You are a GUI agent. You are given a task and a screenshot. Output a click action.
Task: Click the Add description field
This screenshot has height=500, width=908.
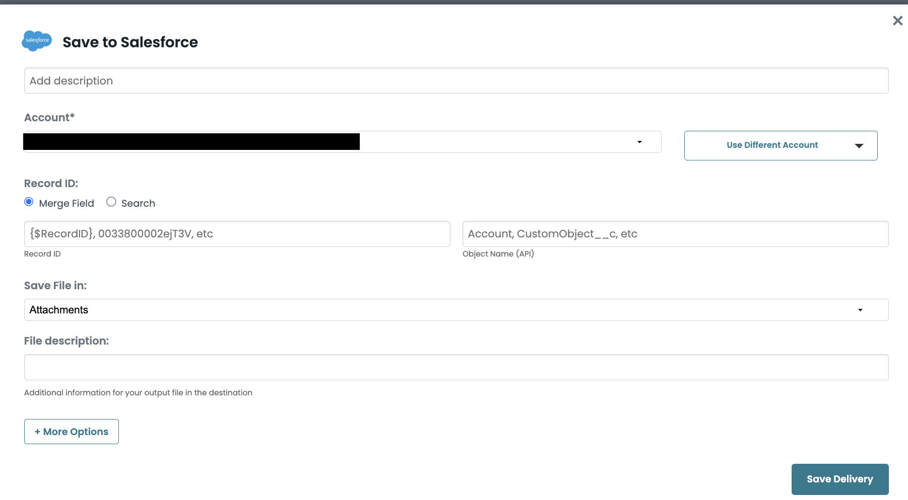click(x=456, y=80)
